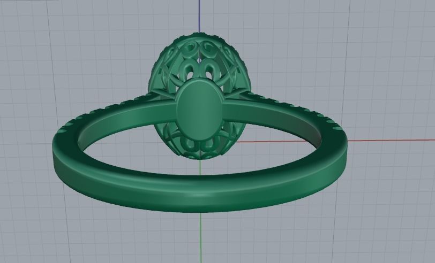
Task: Select the filigree scroll basket above the plate
Action: pos(200,63)
